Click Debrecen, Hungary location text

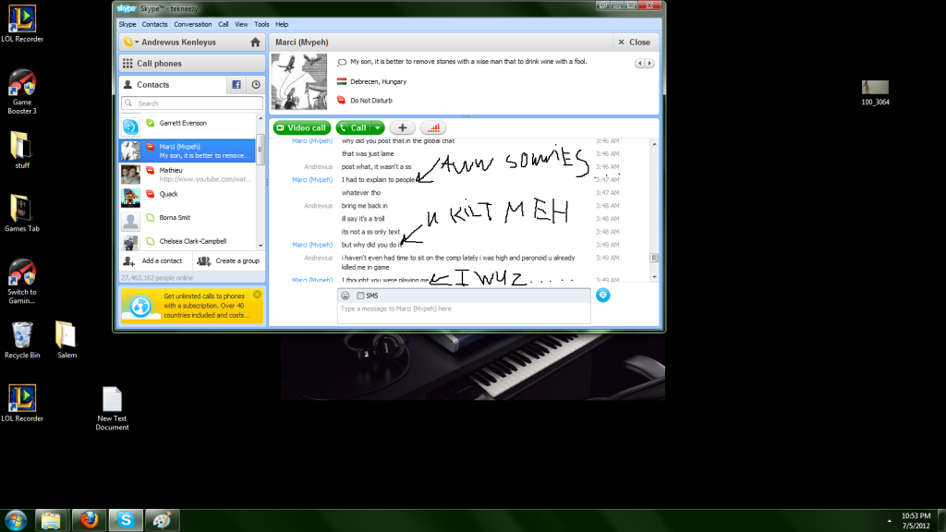click(x=378, y=82)
